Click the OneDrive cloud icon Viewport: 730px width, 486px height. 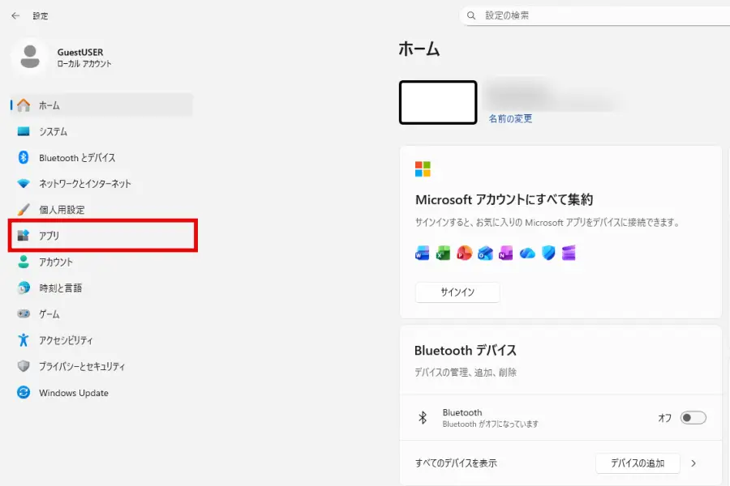pyautogui.click(x=527, y=254)
